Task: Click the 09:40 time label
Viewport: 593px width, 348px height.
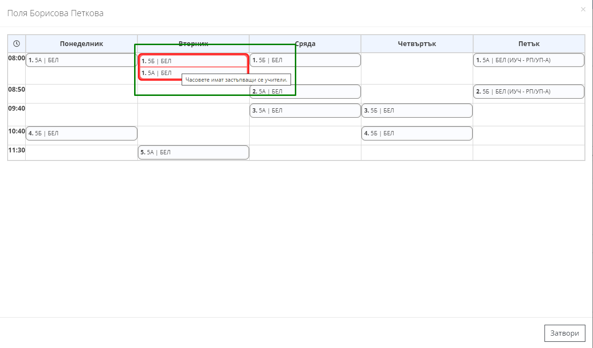Action: coord(17,108)
